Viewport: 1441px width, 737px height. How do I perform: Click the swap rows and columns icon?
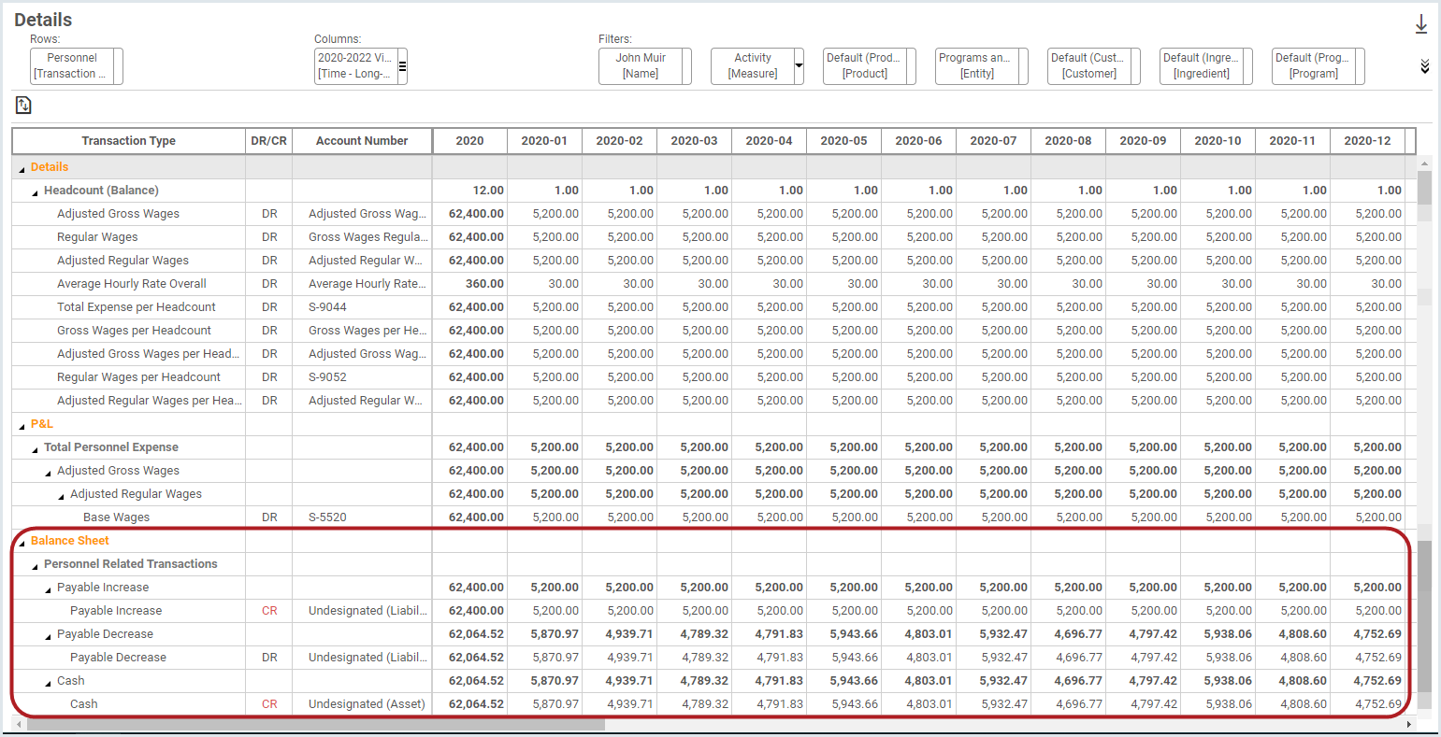[23, 106]
